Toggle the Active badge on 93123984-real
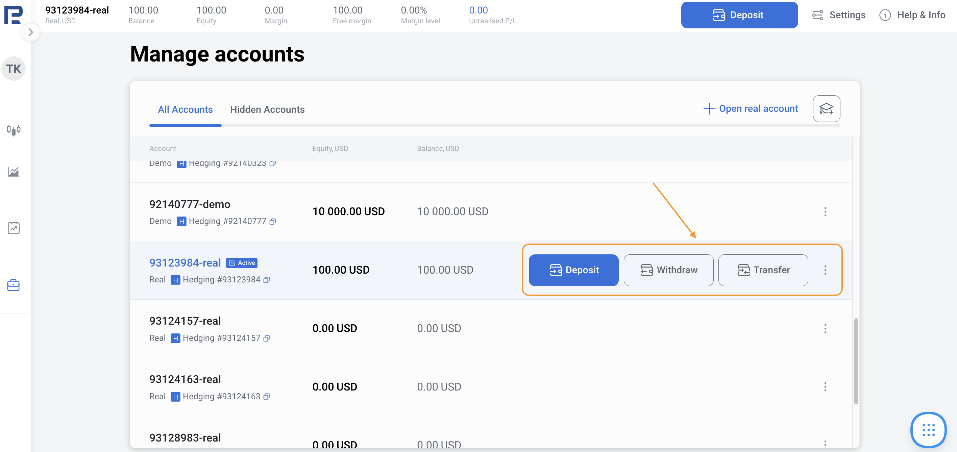The image size is (957, 452). (x=242, y=263)
